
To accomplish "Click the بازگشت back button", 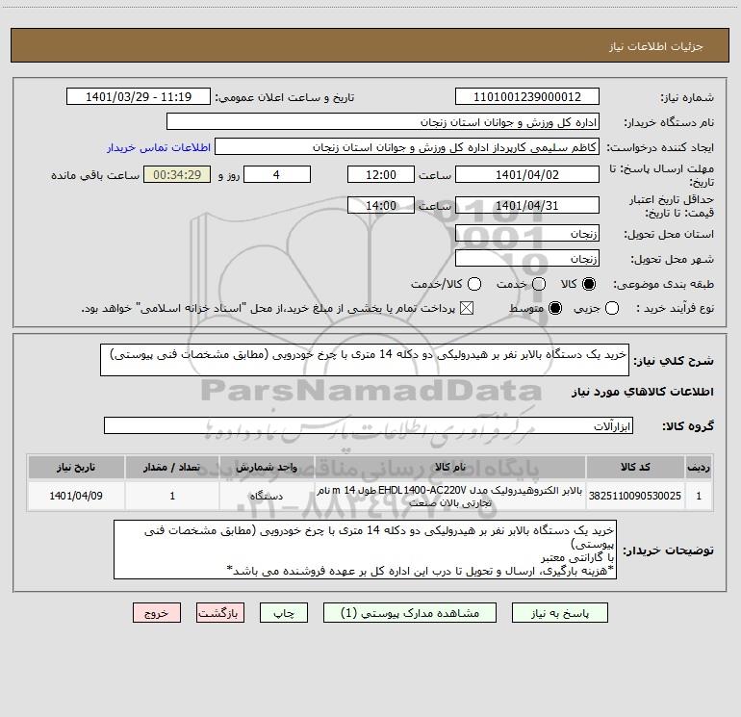I will point(220,613).
